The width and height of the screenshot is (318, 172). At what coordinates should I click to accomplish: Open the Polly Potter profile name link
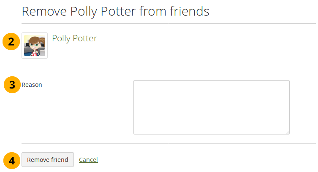pyautogui.click(x=74, y=38)
